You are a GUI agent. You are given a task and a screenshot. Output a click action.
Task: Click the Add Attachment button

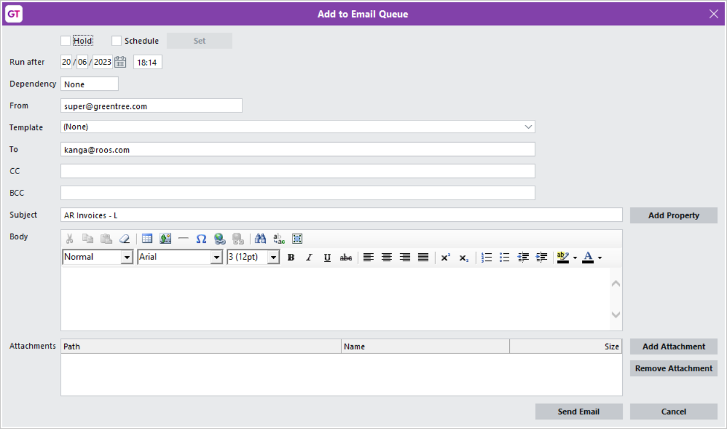[x=673, y=346]
